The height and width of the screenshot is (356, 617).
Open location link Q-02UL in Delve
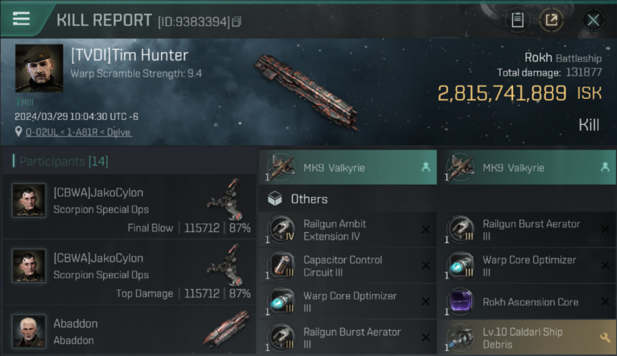tap(78, 132)
